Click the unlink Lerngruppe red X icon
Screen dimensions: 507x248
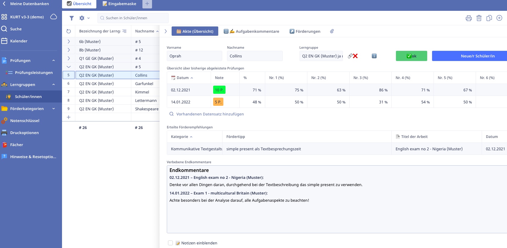pos(355,56)
